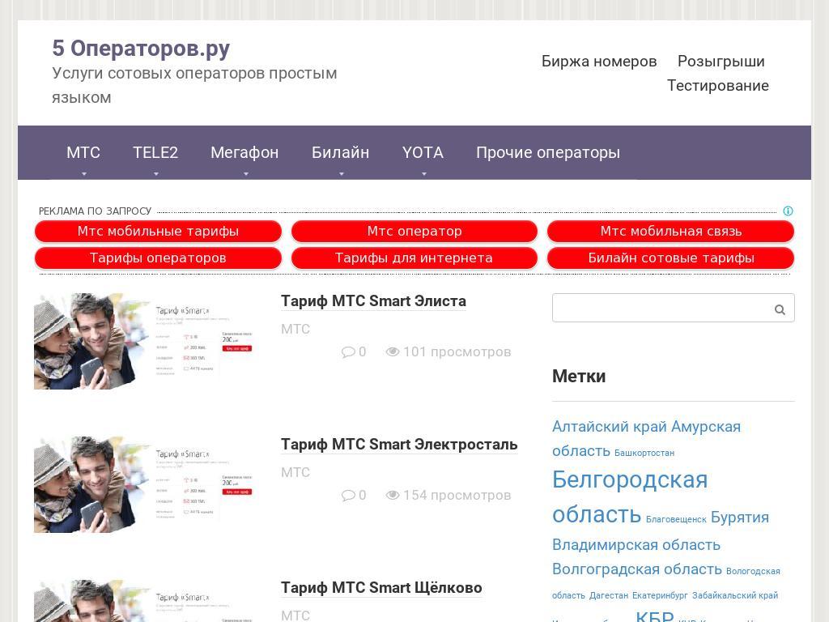Viewport: 829px width, 622px height.
Task: Click views eye icon showing 101 просмотров
Action: click(x=393, y=351)
